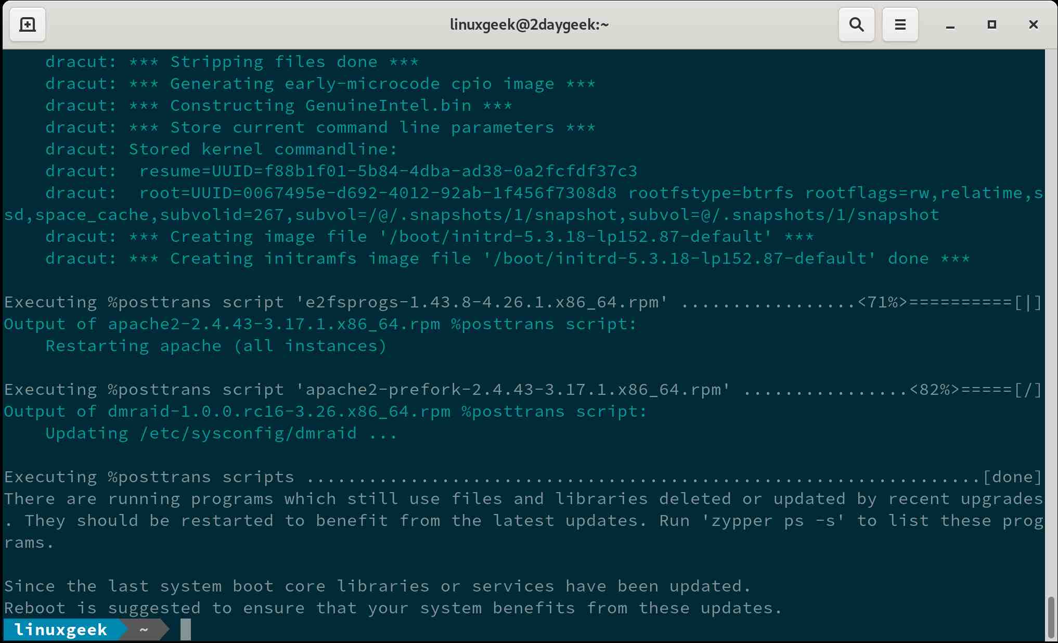
Task: Open the hamburger menu
Action: [900, 24]
